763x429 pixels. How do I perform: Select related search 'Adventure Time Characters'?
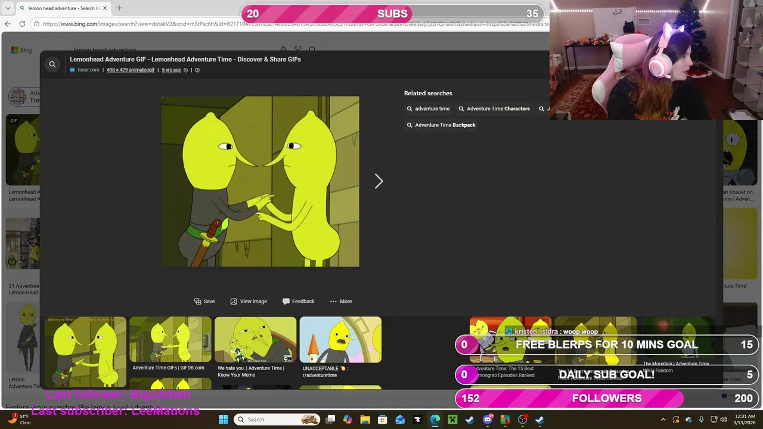(x=494, y=108)
